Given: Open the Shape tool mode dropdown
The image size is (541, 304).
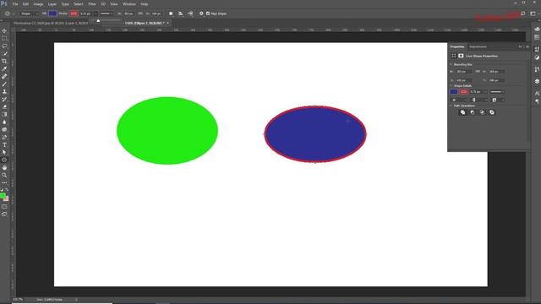Looking at the screenshot, I should coord(29,14).
